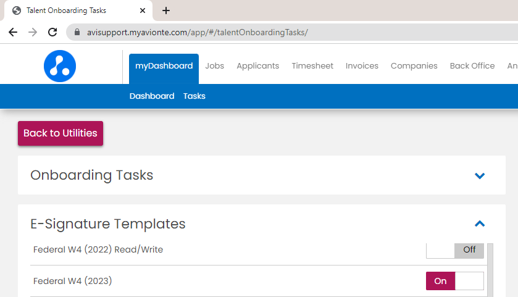
Task: Turn off the Federal W4 (2023) toggle
Action: pyautogui.click(x=455, y=281)
